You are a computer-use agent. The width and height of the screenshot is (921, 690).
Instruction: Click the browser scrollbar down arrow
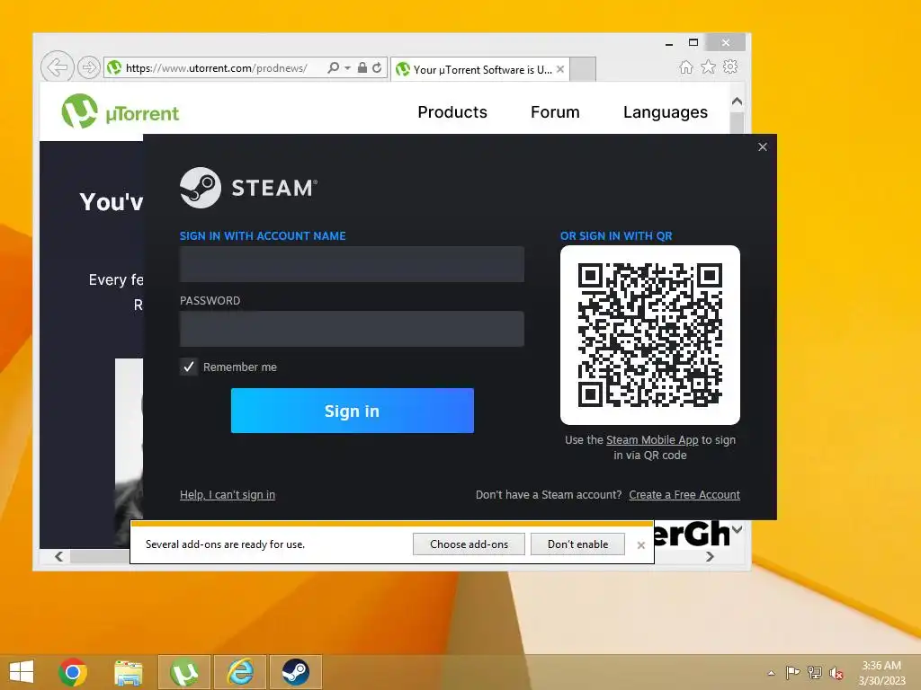(x=738, y=529)
